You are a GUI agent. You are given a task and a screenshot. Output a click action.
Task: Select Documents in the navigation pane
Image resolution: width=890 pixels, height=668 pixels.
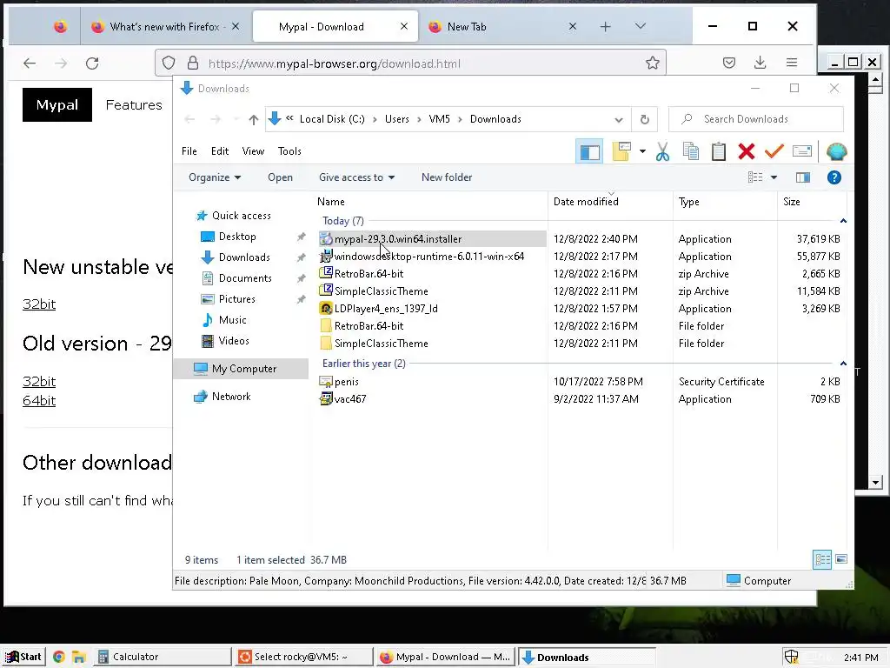click(244, 278)
